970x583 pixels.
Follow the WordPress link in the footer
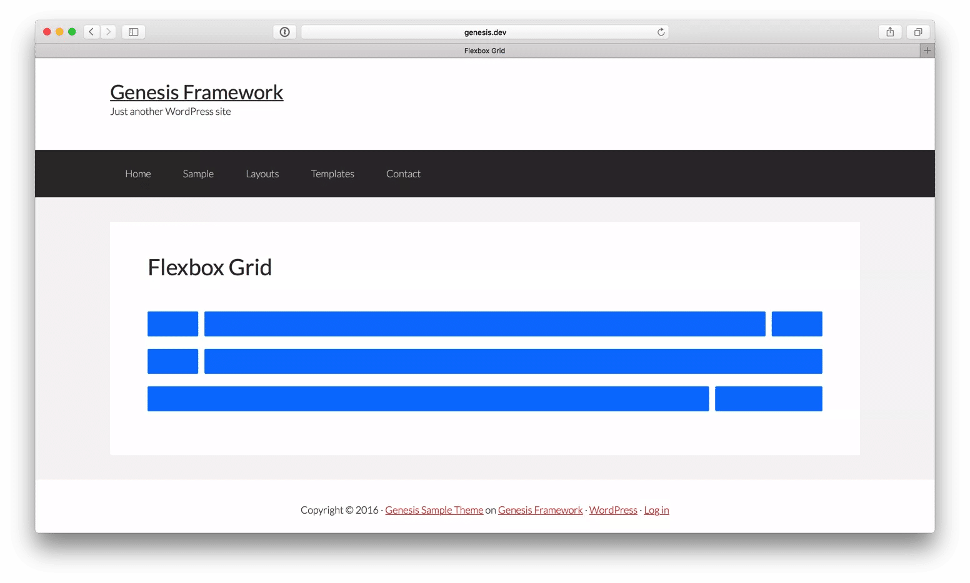(x=613, y=510)
